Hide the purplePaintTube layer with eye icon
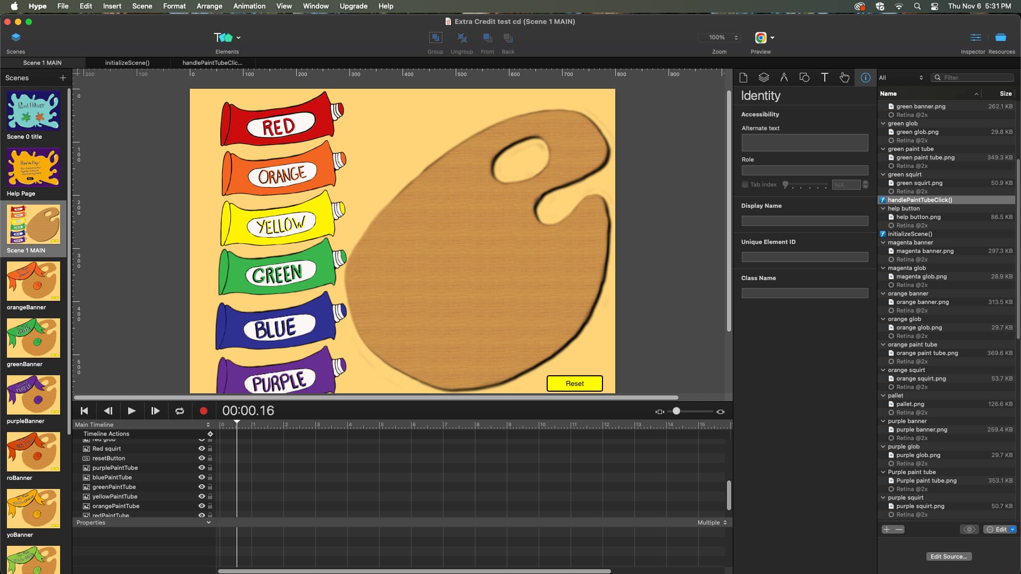1021x574 pixels. 202,468
